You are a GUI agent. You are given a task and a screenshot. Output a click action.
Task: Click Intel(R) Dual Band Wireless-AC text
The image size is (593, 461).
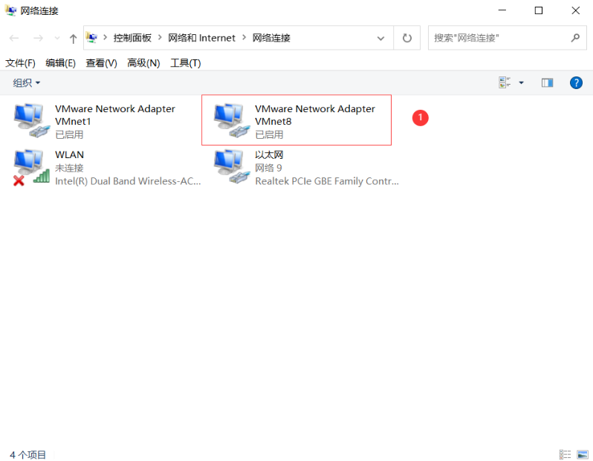click(128, 181)
